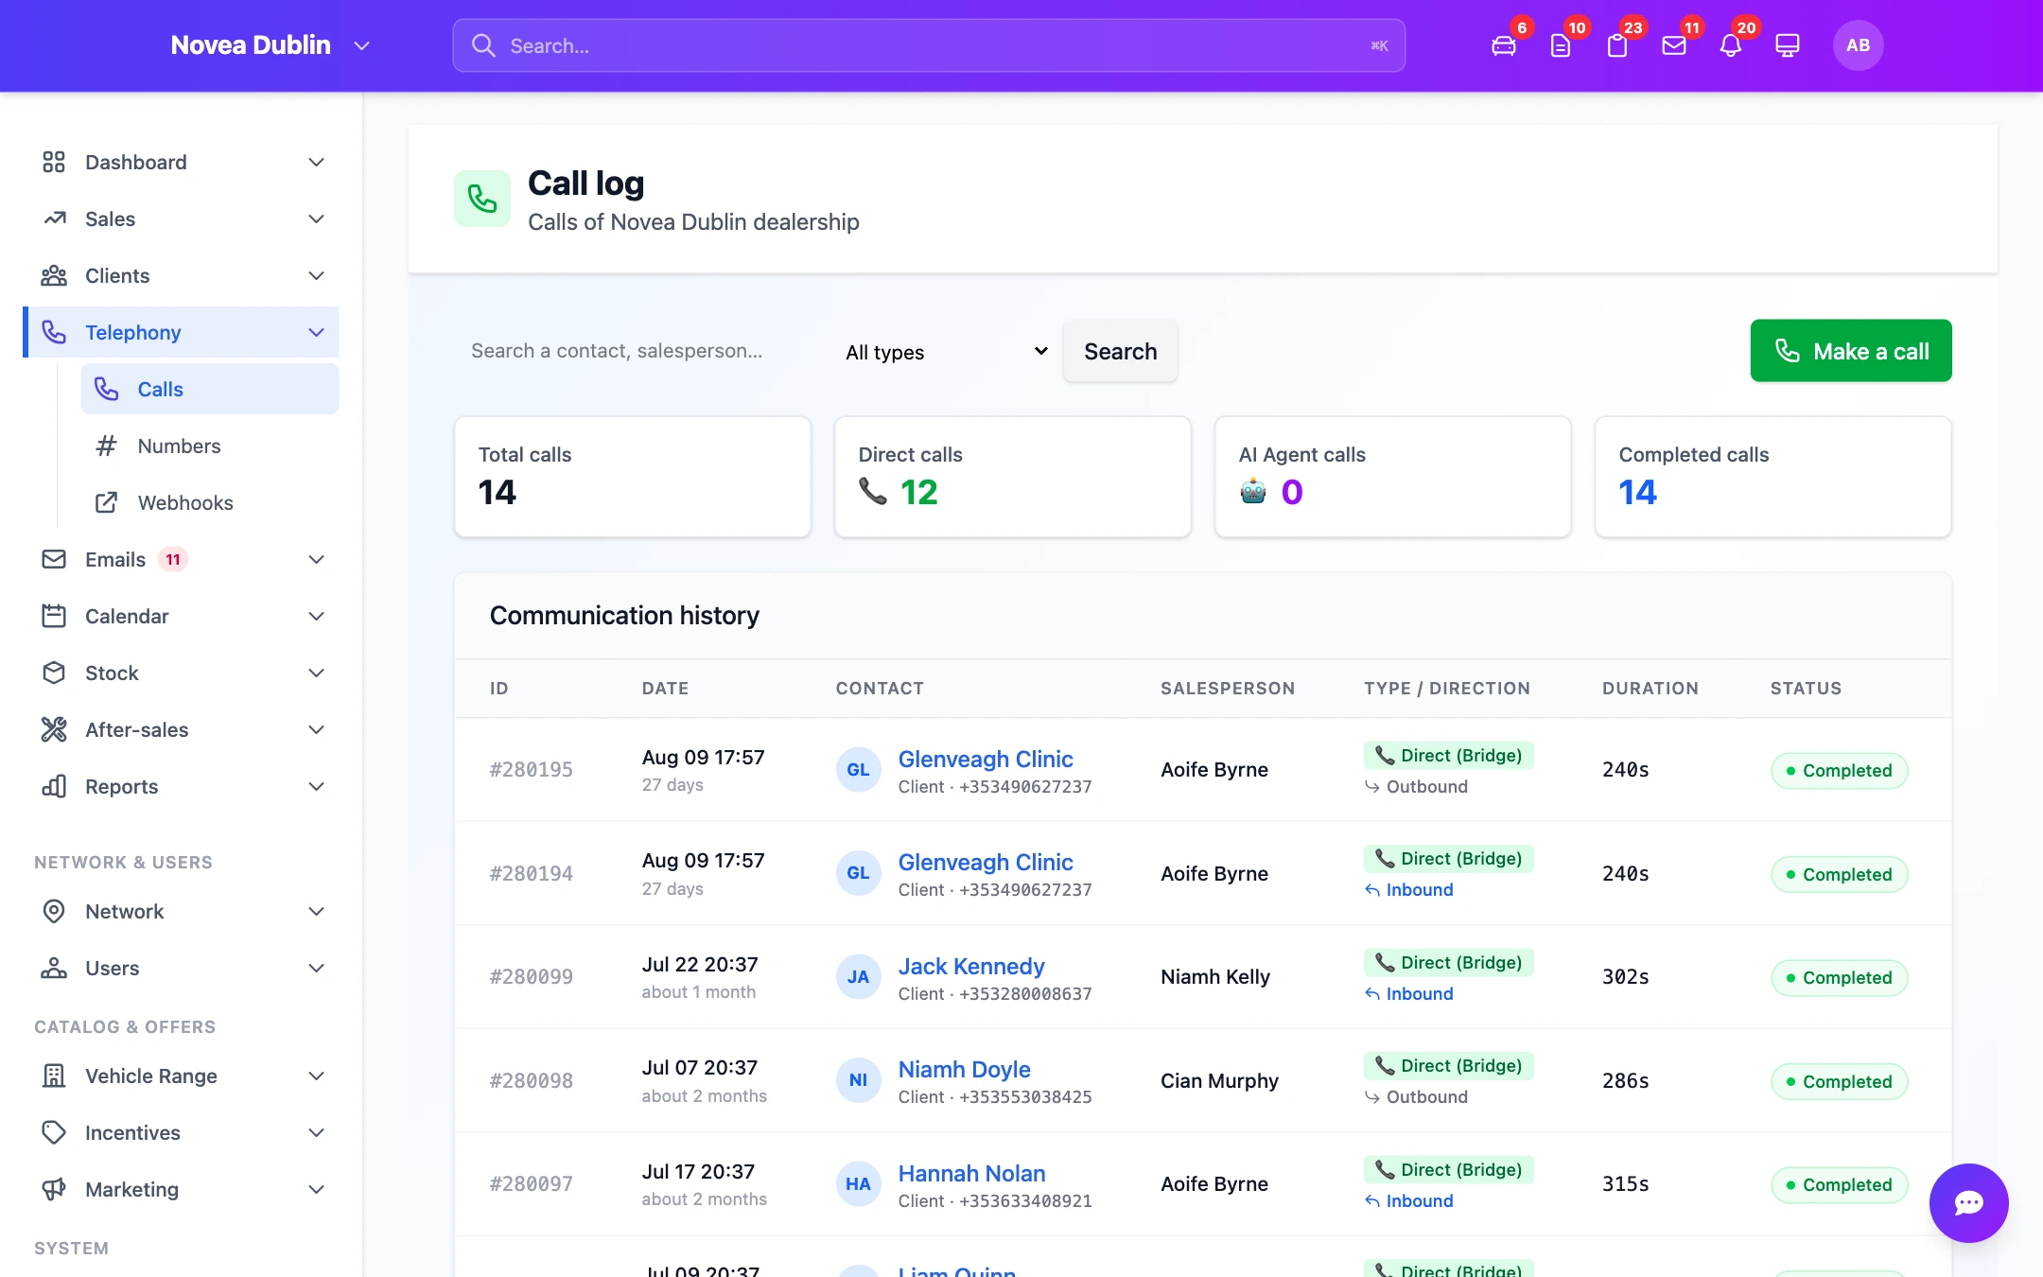The height and width of the screenshot is (1277, 2043).
Task: Click the AI Agent calls summary card
Action: [x=1393, y=477]
